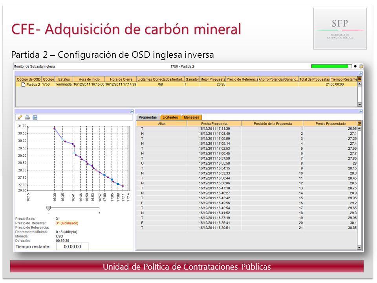This screenshot has height=283, width=377.
Task: Click the Código de OSD column header
Action: click(x=29, y=79)
